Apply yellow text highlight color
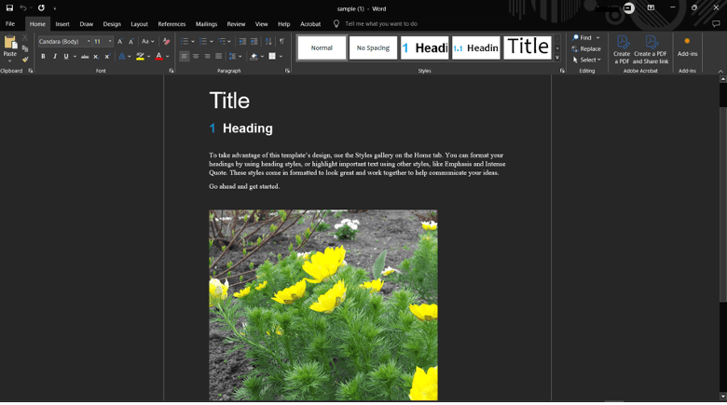The width and height of the screenshot is (727, 405). tap(140, 57)
